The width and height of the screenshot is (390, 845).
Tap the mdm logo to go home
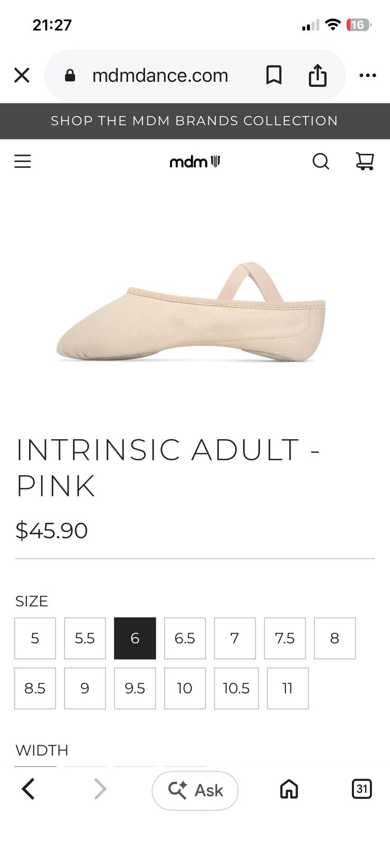click(195, 162)
